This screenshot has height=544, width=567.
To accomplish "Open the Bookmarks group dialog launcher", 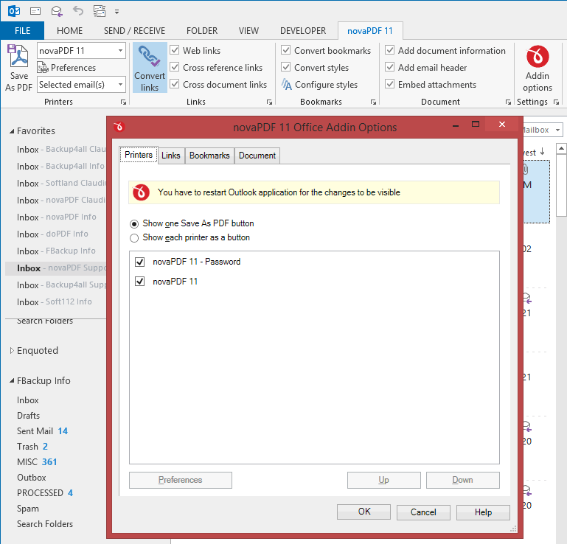I will click(x=374, y=102).
